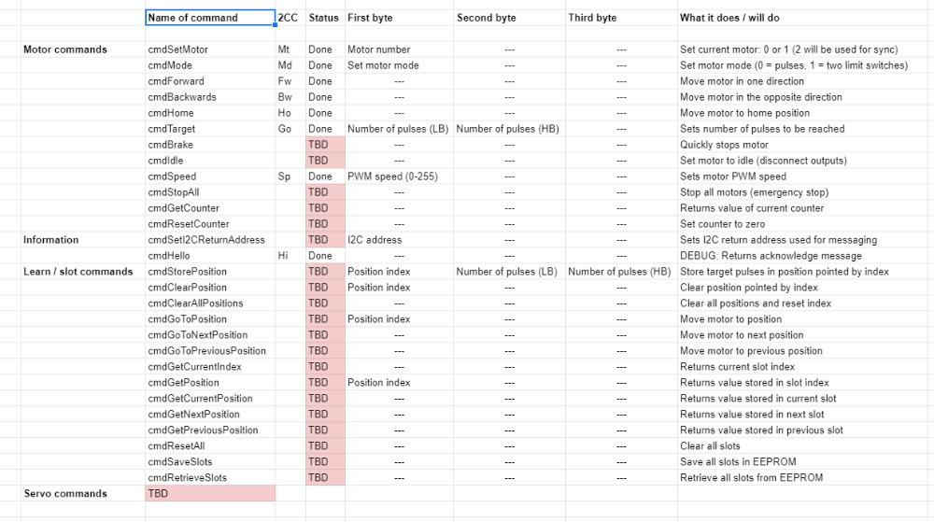
Task: Click the 'Motor commands' section label
Action: coord(83,49)
